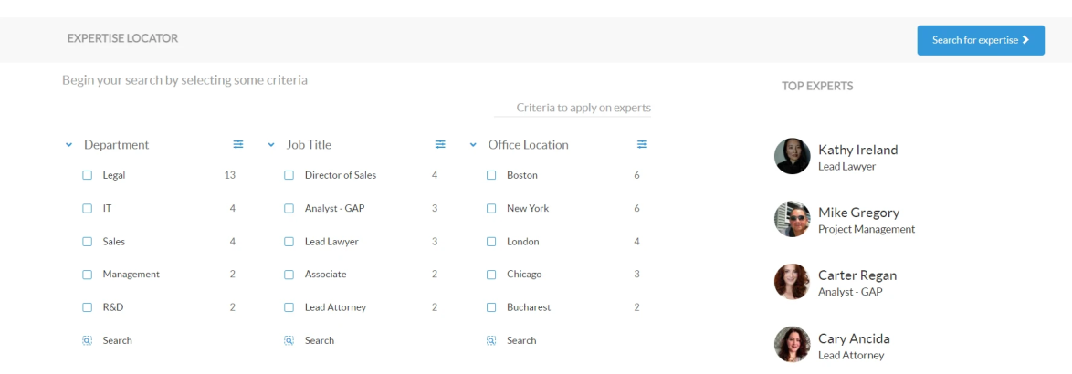
Task: Open the Office Location filter settings icon
Action: [642, 144]
